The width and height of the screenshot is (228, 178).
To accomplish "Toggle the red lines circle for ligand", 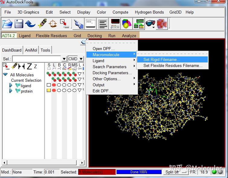I will (x=54, y=85).
